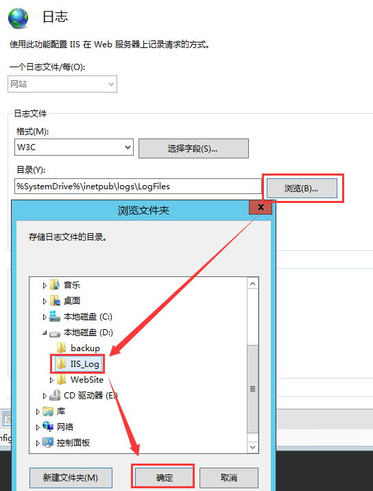The width and height of the screenshot is (373, 491).
Task: Select the CD 驱动器 (E:) label
Action: tap(91, 396)
